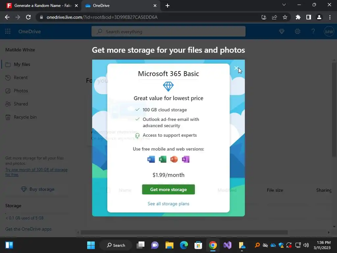337x253 pixels.
Task: Open the Windows Start menu
Action: (x=91, y=245)
